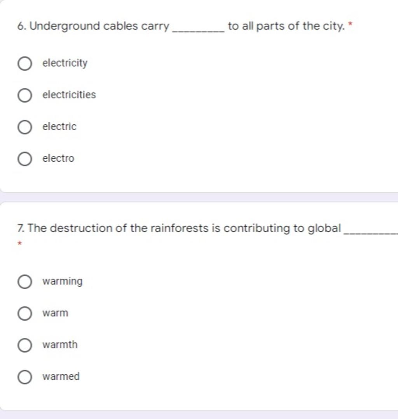Click the 'warm' option label text
Viewport: 398px width, 419px height.
[55, 313]
